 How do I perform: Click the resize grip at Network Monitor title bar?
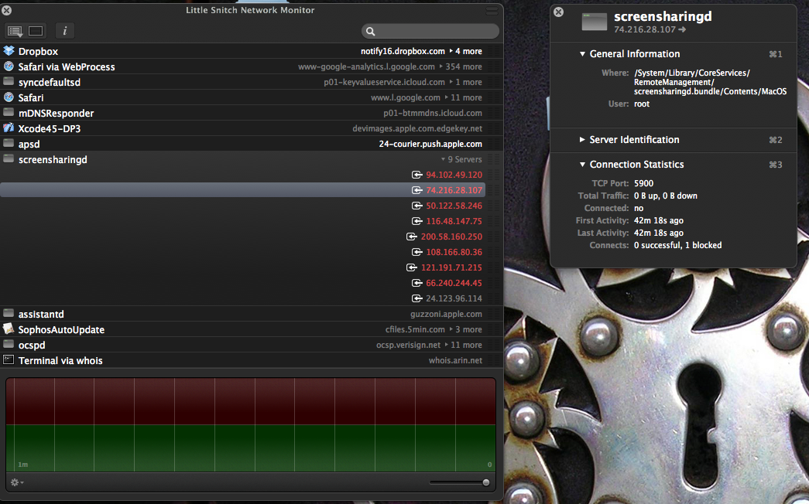[492, 10]
